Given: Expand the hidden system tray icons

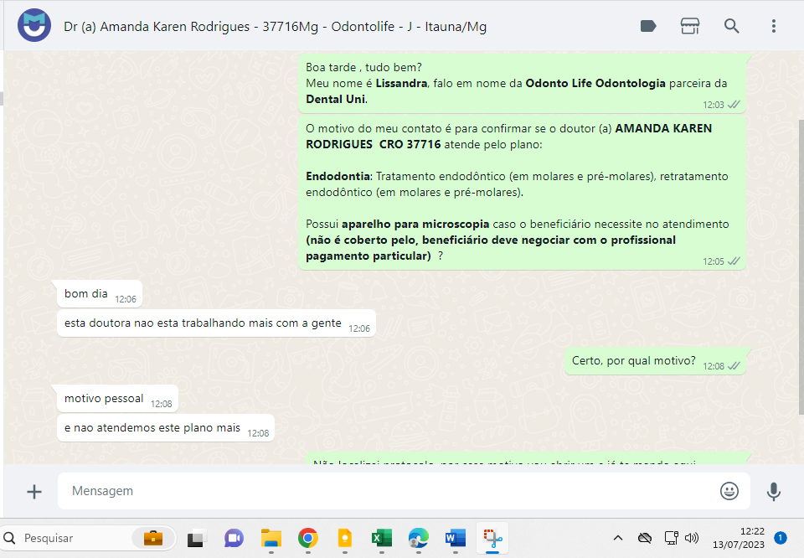Looking at the screenshot, I should pos(618,538).
